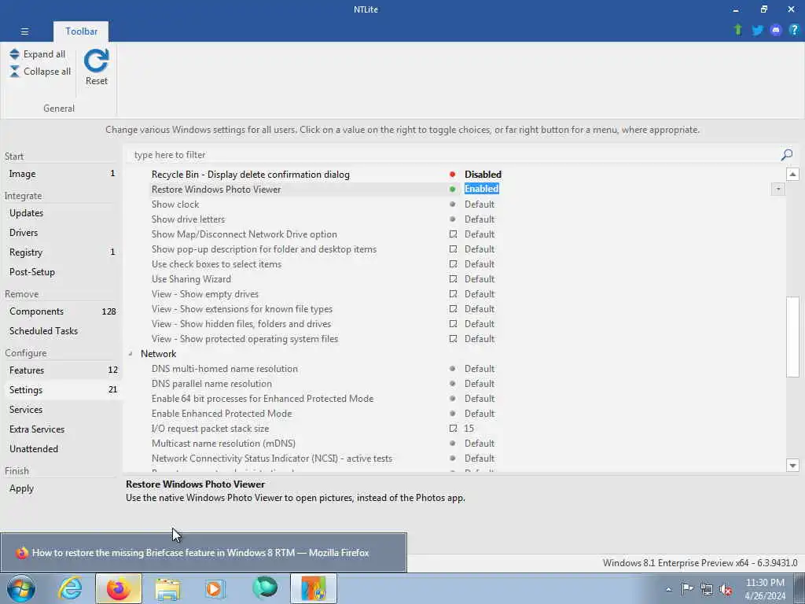The width and height of the screenshot is (805, 604).
Task: Open the Extra Services page
Action: click(x=61, y=429)
